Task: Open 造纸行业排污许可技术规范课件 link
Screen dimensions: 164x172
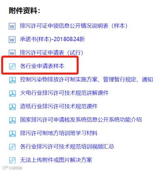Action: [59, 106]
